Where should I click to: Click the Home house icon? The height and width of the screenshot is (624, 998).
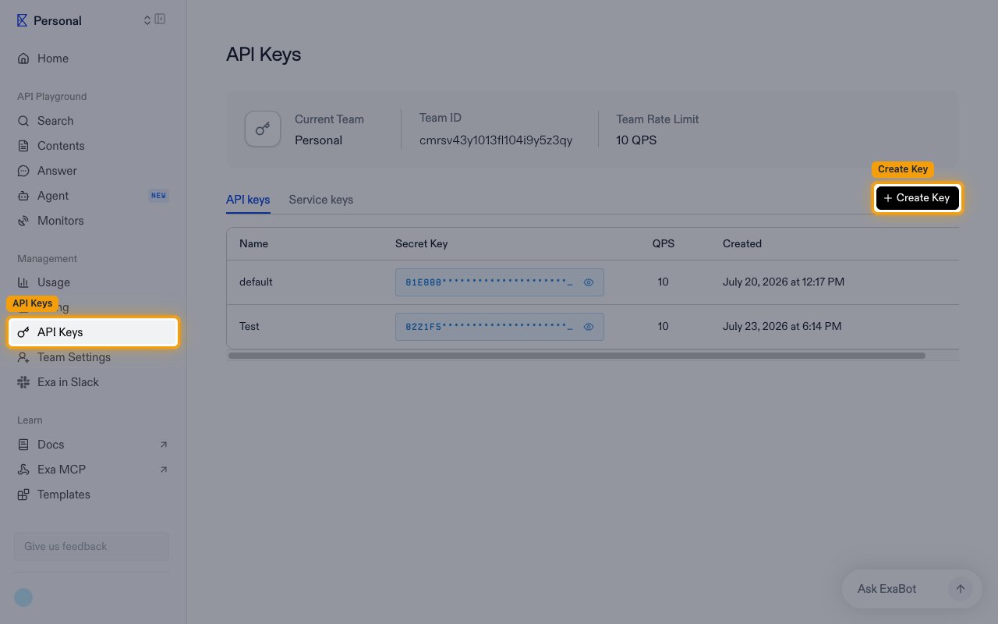[x=23, y=58]
